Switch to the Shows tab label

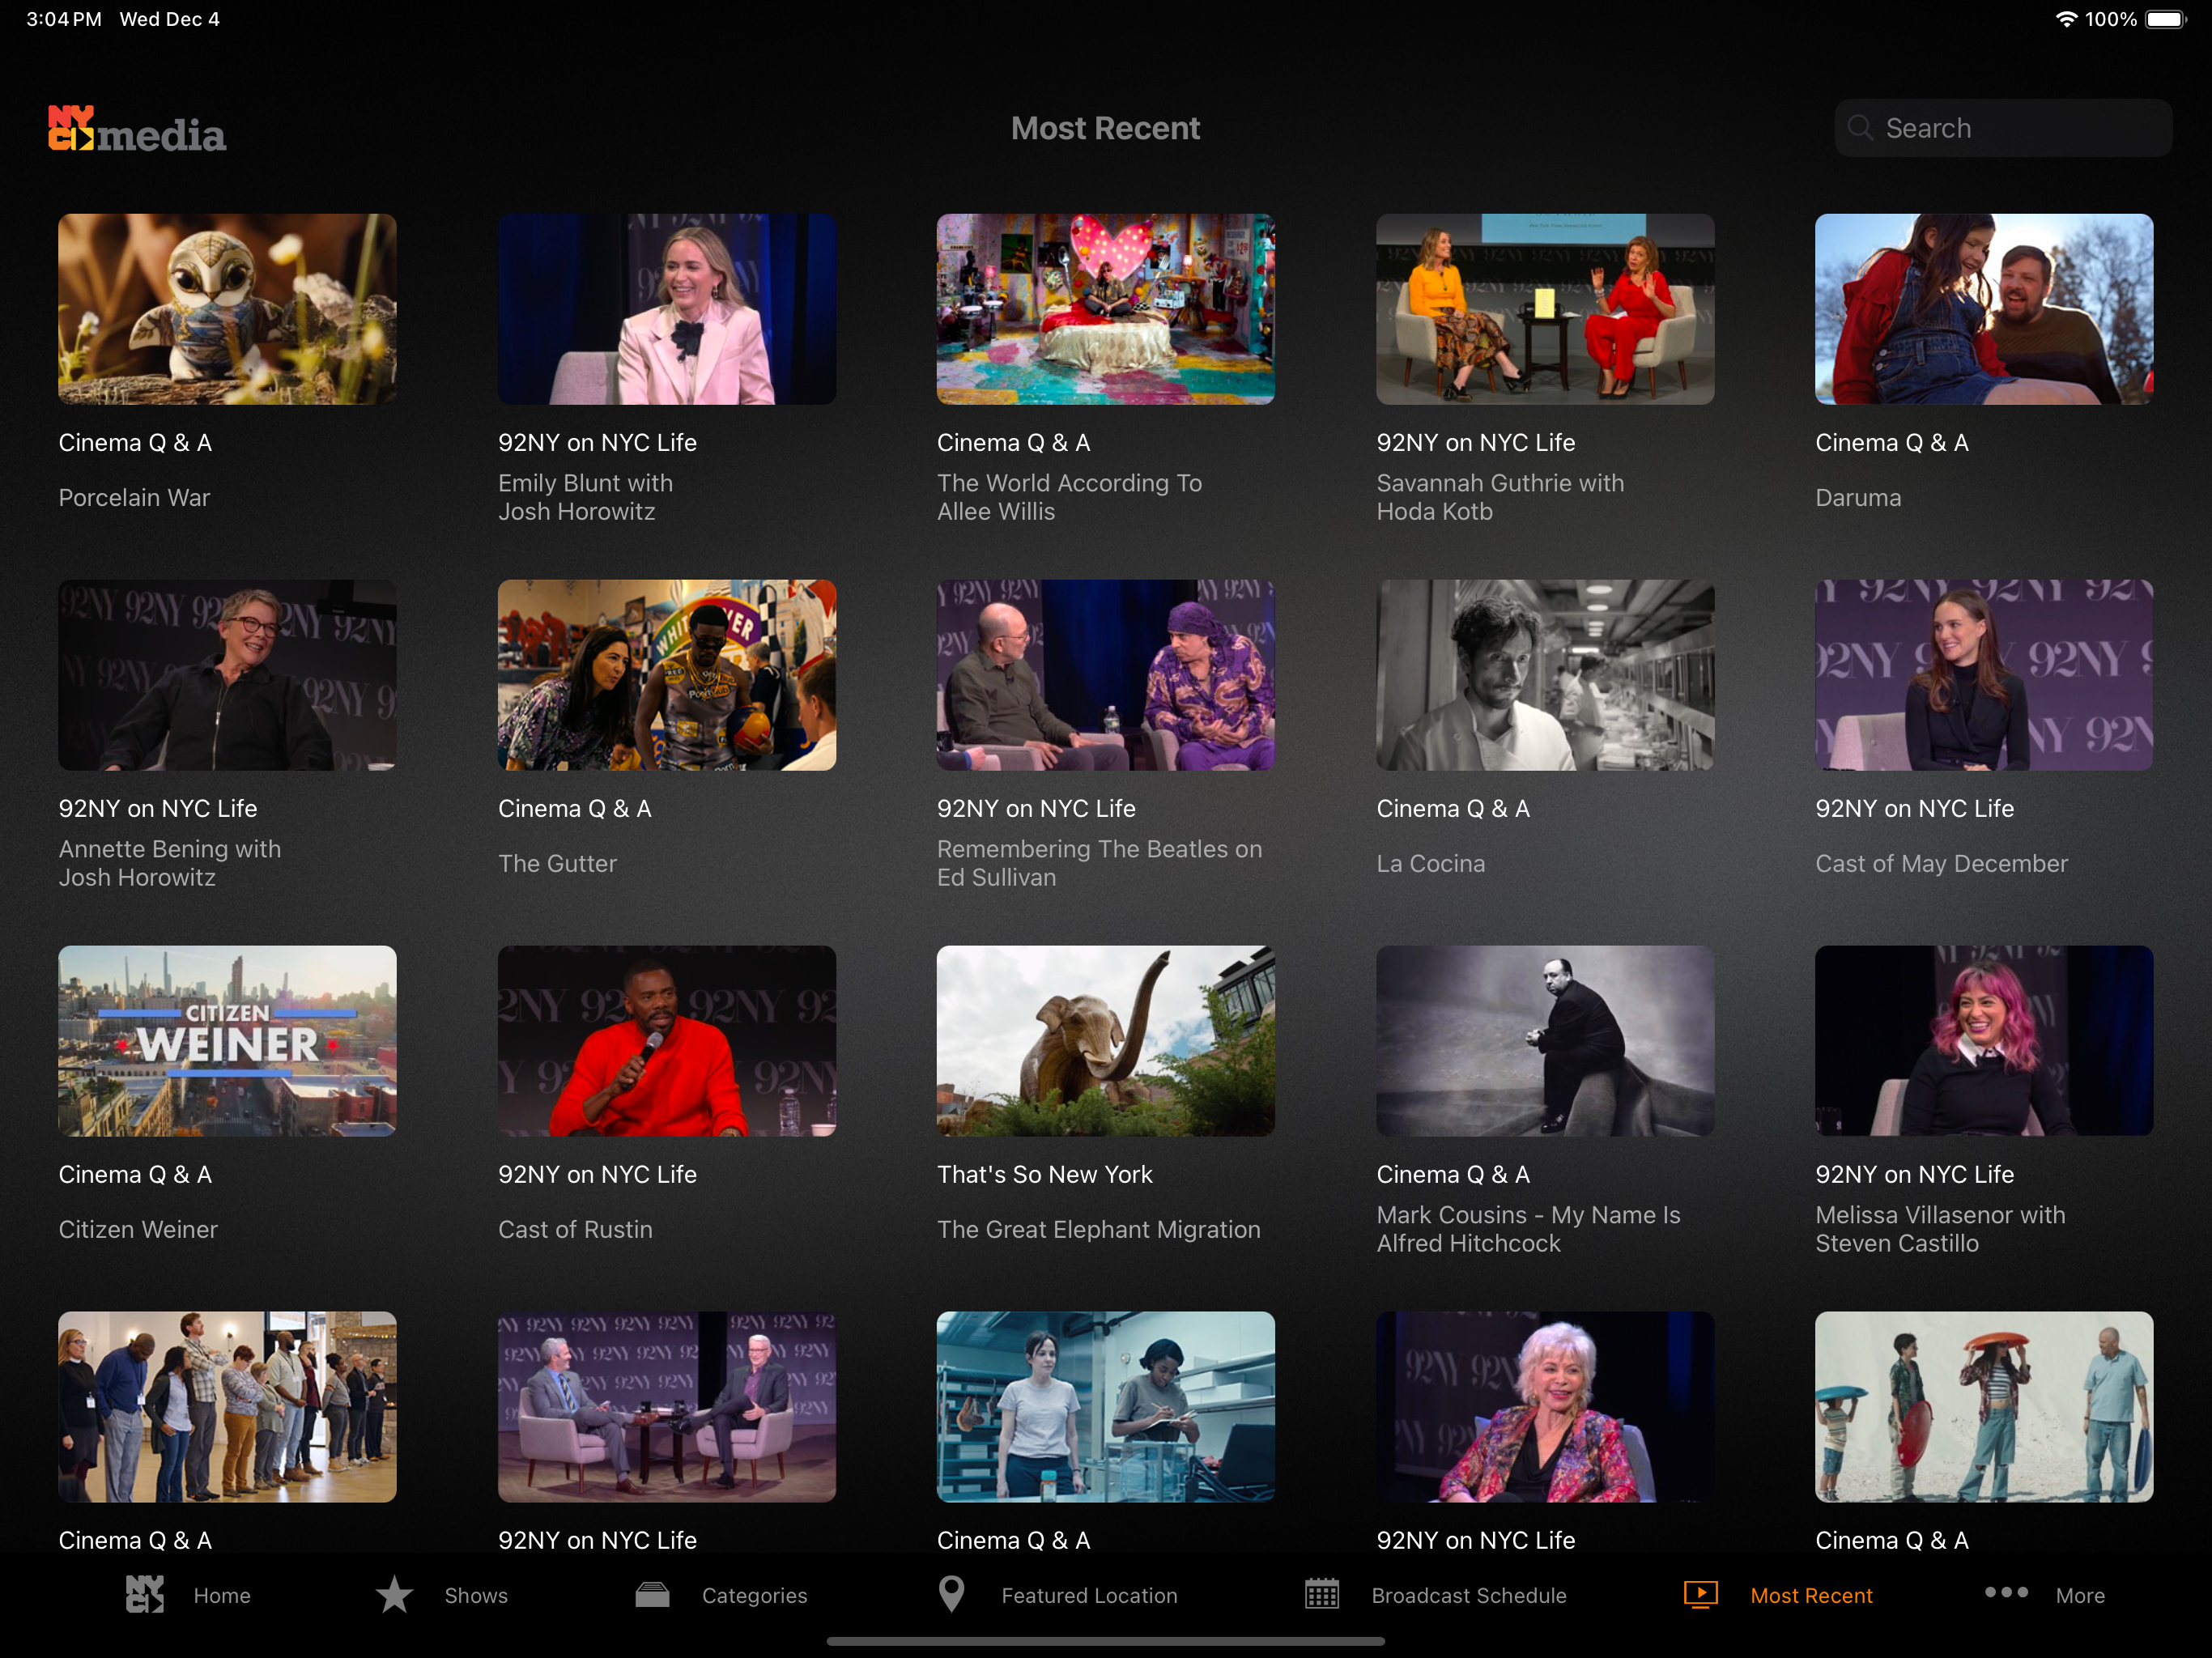point(476,1595)
